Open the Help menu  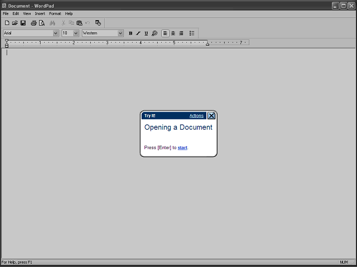pos(69,13)
